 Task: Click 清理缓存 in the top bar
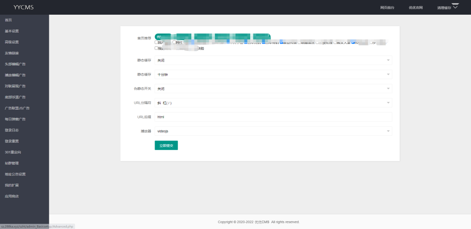tap(443, 8)
